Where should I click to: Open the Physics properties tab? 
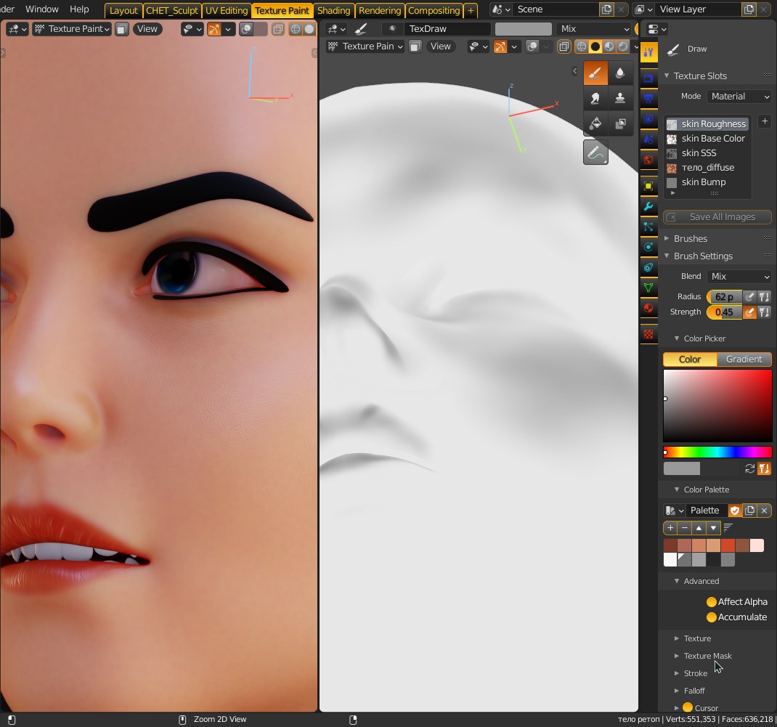pyautogui.click(x=648, y=247)
